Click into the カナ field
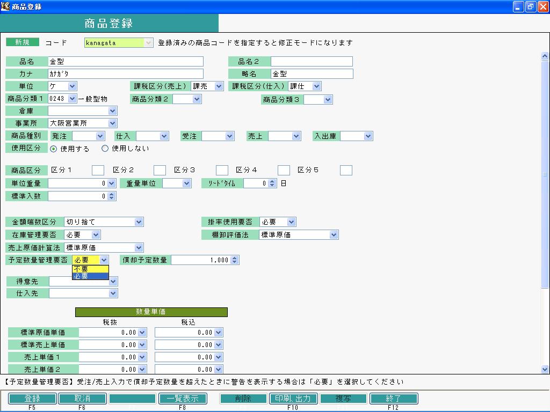This screenshot has height=412, width=550. pyautogui.click(x=125, y=73)
